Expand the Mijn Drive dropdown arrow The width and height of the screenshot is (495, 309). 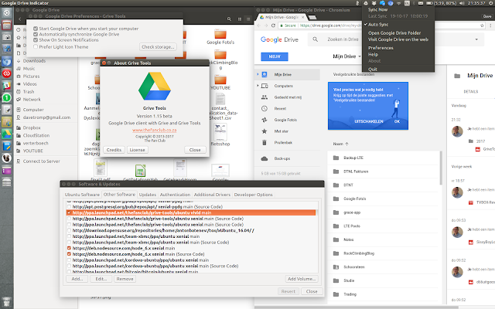359,56
